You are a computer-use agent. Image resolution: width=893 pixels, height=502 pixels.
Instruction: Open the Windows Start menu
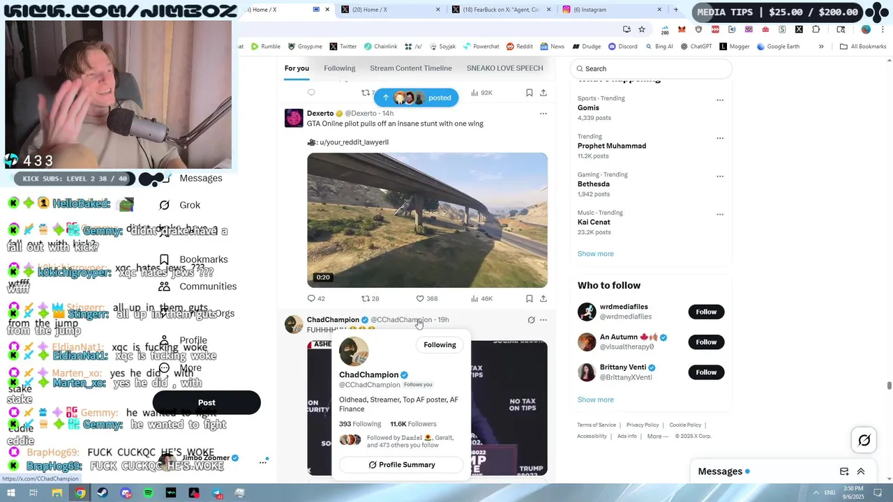point(11,493)
